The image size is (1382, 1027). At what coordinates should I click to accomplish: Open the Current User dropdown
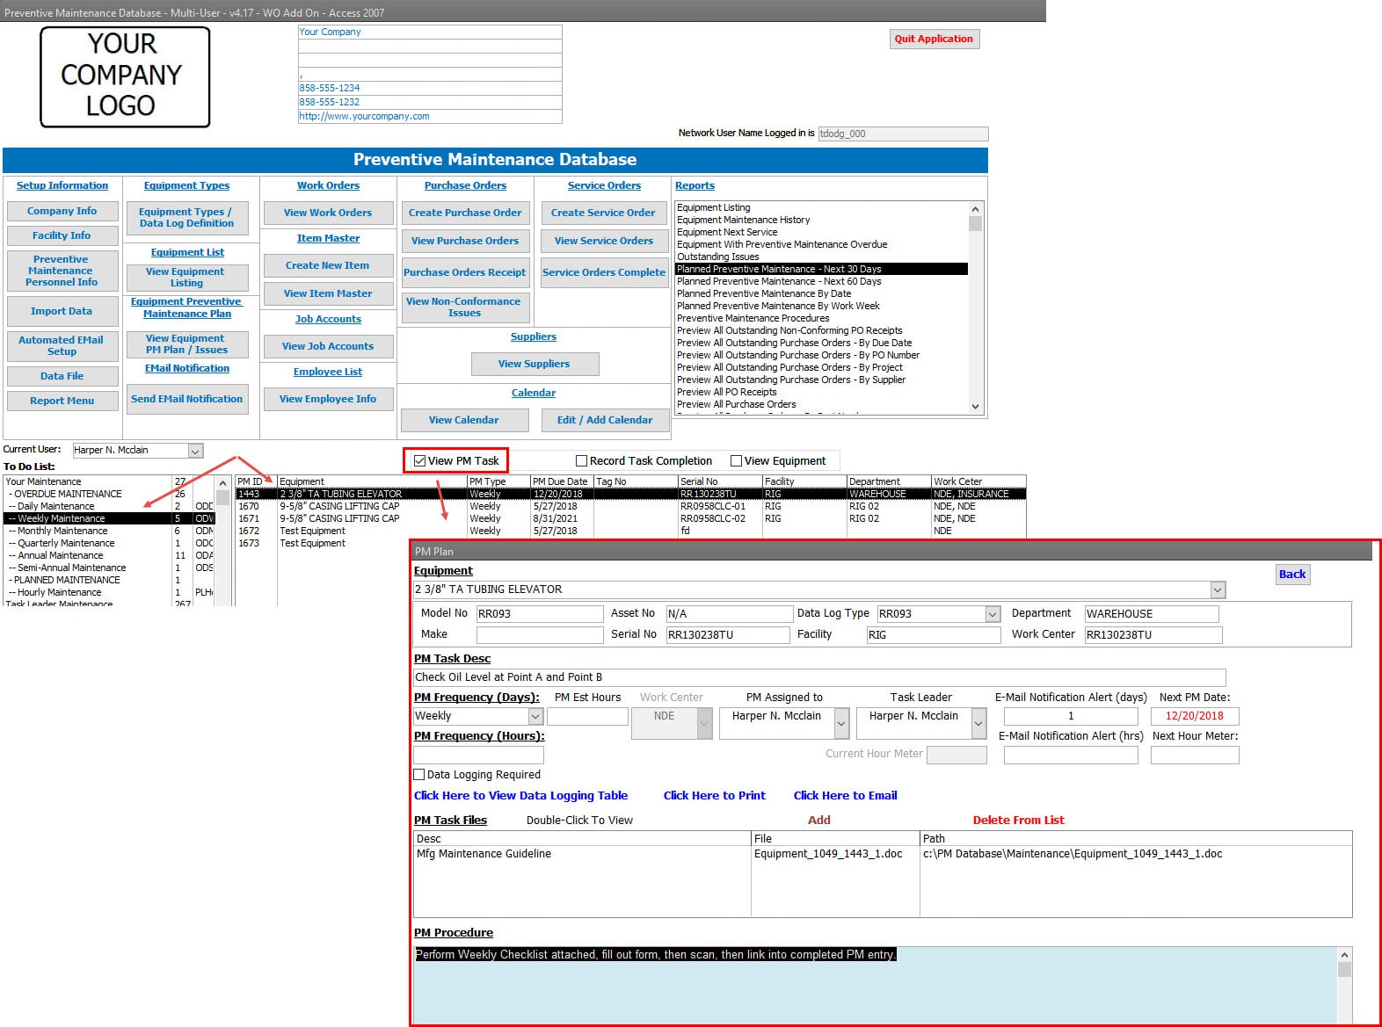pyautogui.click(x=196, y=451)
